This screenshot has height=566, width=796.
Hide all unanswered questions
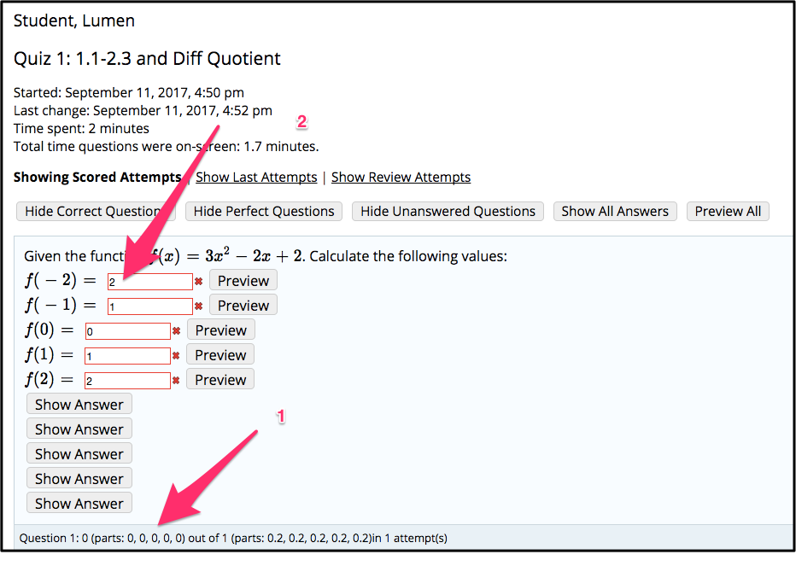point(448,211)
